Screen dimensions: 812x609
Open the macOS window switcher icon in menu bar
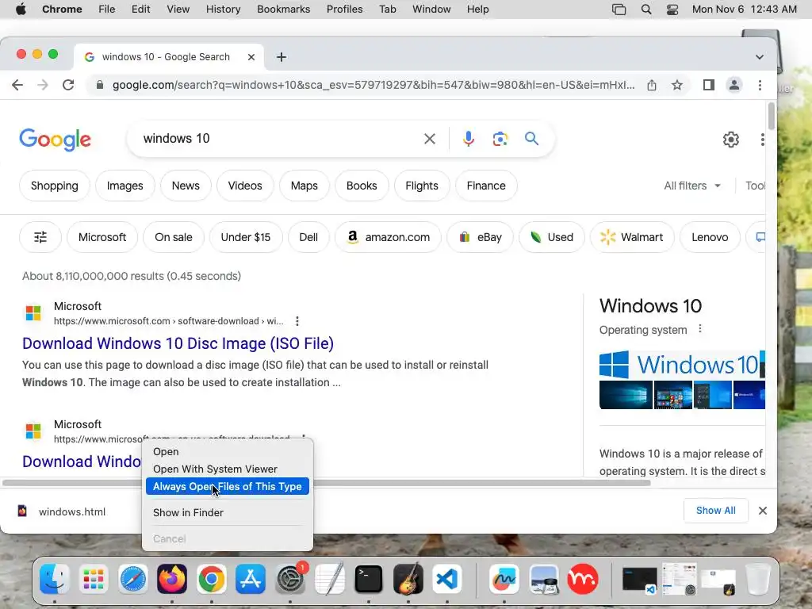(619, 10)
